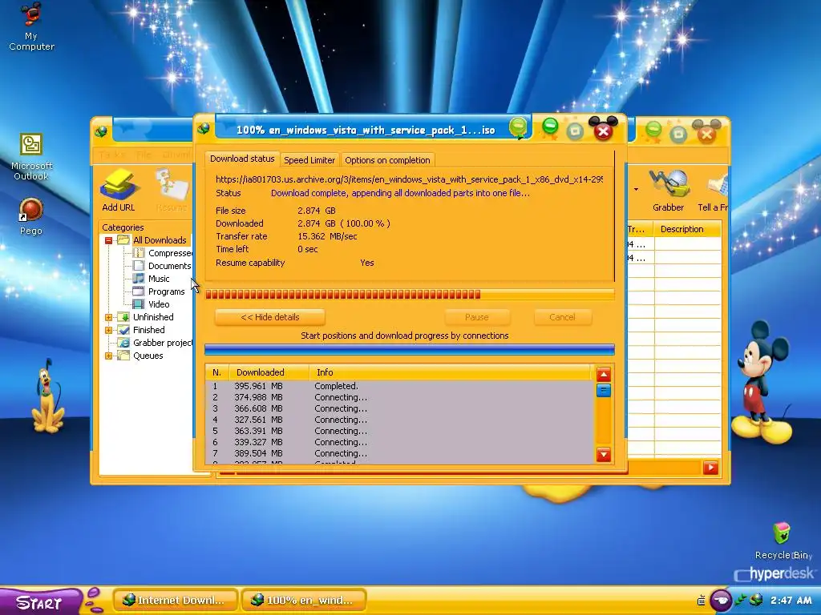Click the Pause button
The image size is (821, 615).
(477, 317)
